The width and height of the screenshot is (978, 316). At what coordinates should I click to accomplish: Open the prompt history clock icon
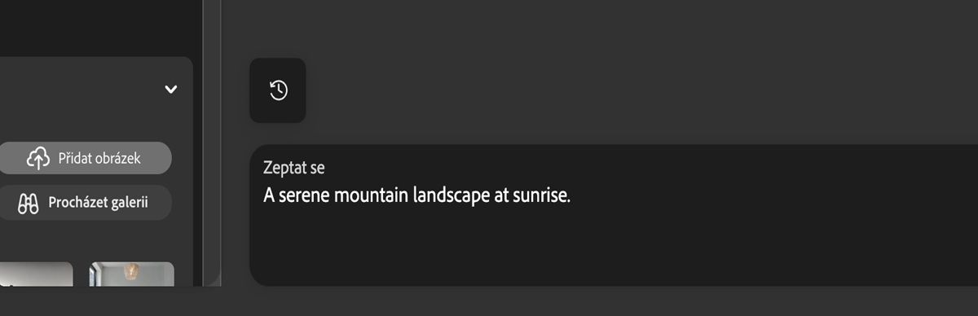278,90
